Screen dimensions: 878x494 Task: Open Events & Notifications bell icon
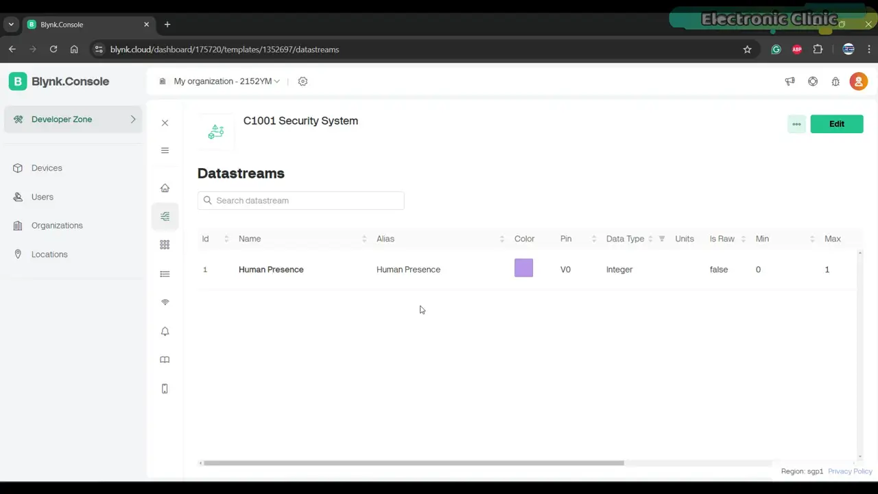point(165,331)
